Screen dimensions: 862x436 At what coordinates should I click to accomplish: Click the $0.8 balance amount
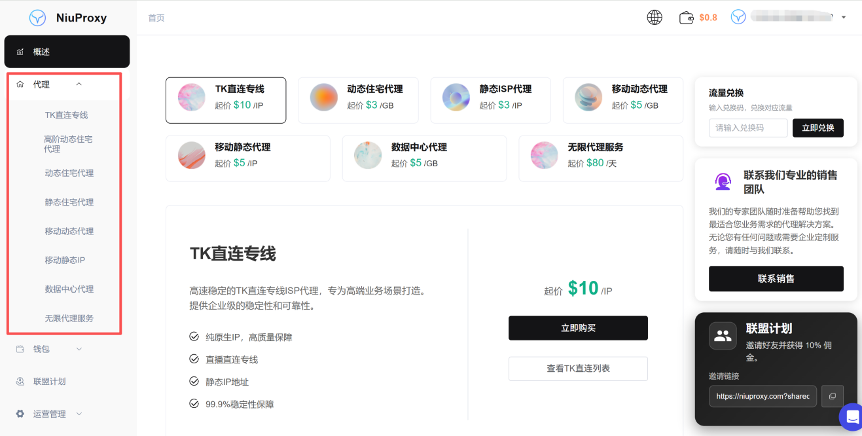pyautogui.click(x=708, y=18)
